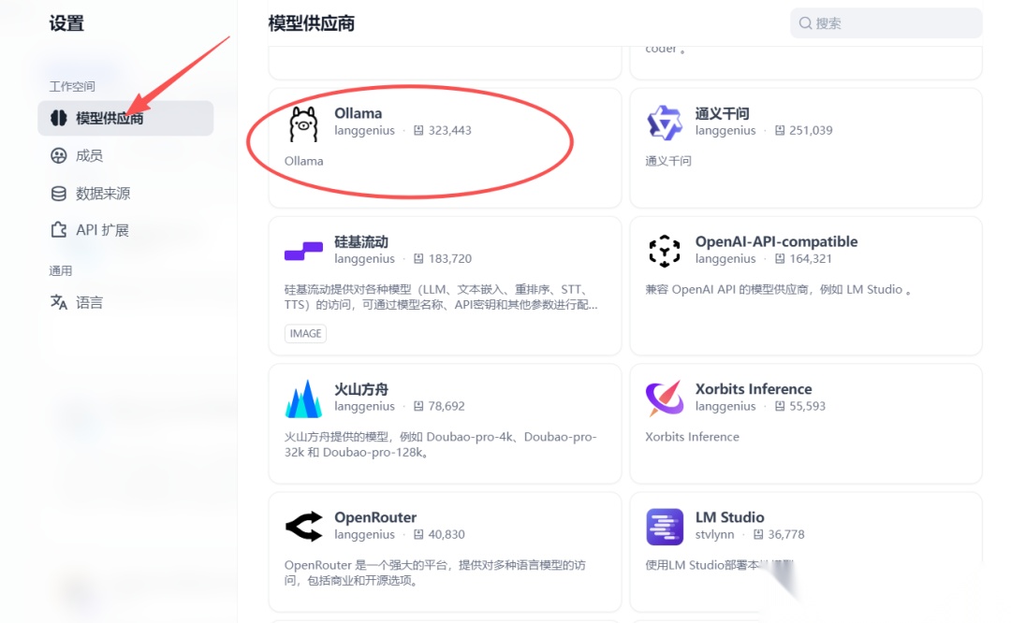Click the install count icon on OpenRouter

click(x=418, y=534)
